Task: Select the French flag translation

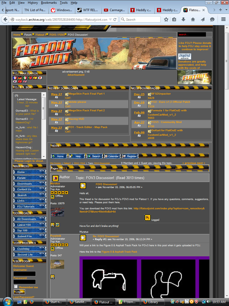Action: (x=15, y=78)
